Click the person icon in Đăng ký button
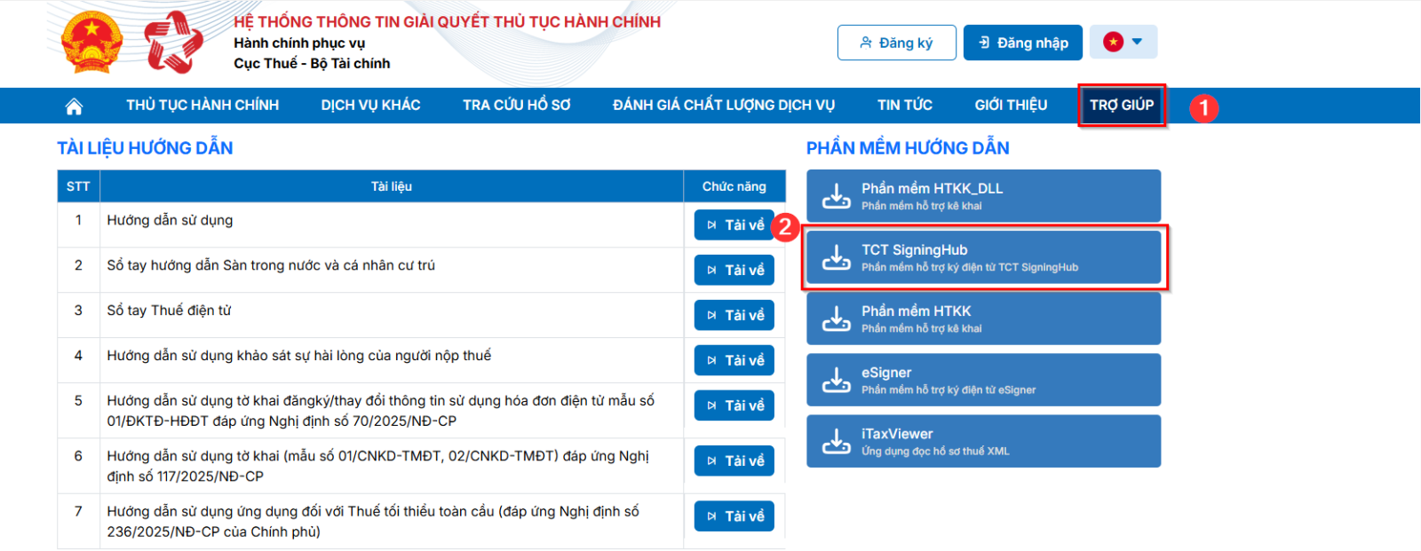1421x551 pixels. coord(866,43)
